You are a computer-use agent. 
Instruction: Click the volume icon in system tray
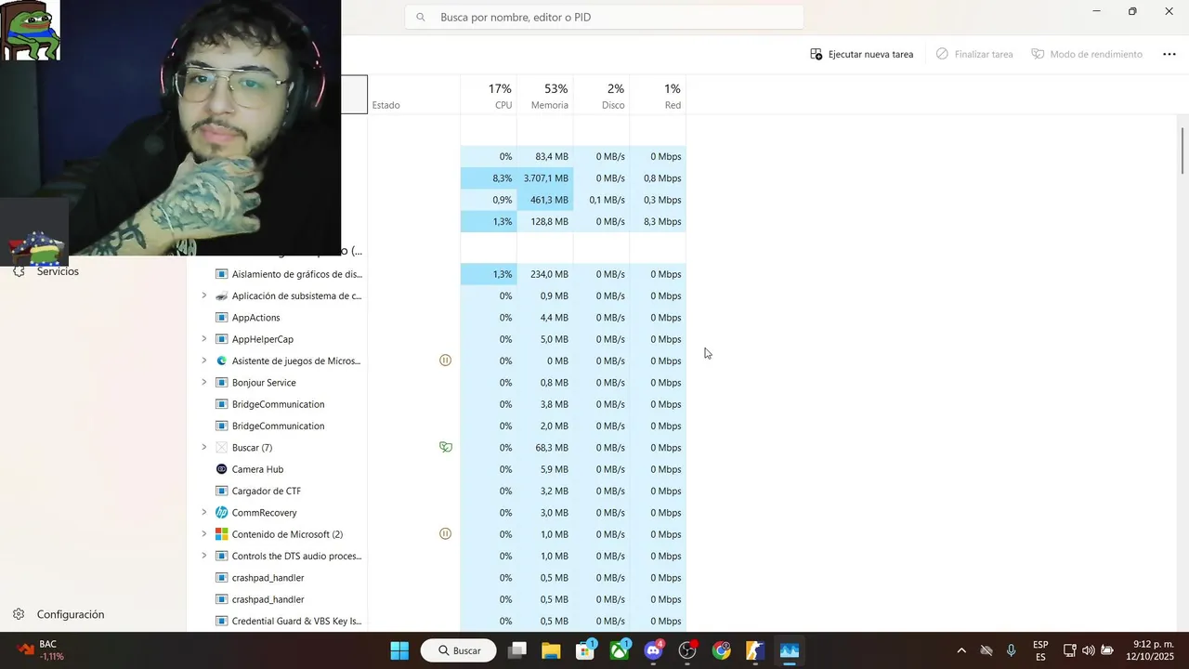[1088, 650]
